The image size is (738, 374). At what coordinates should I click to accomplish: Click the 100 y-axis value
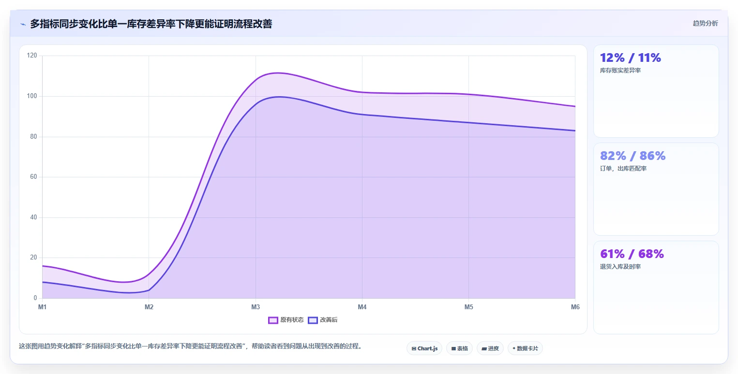[32, 96]
